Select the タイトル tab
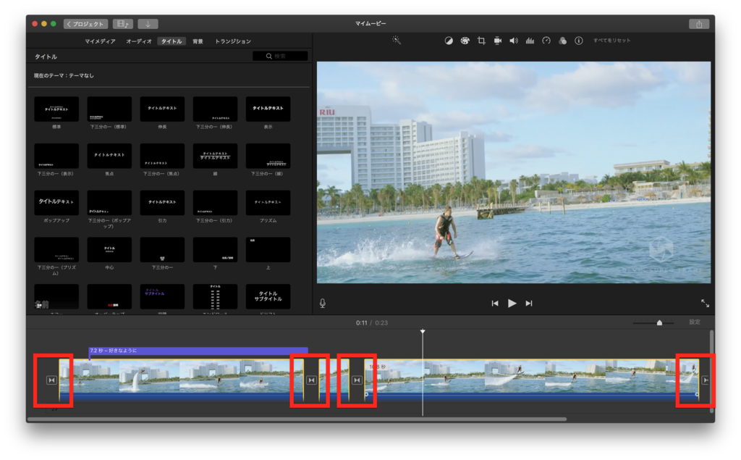This screenshot has width=741, height=460. click(172, 41)
